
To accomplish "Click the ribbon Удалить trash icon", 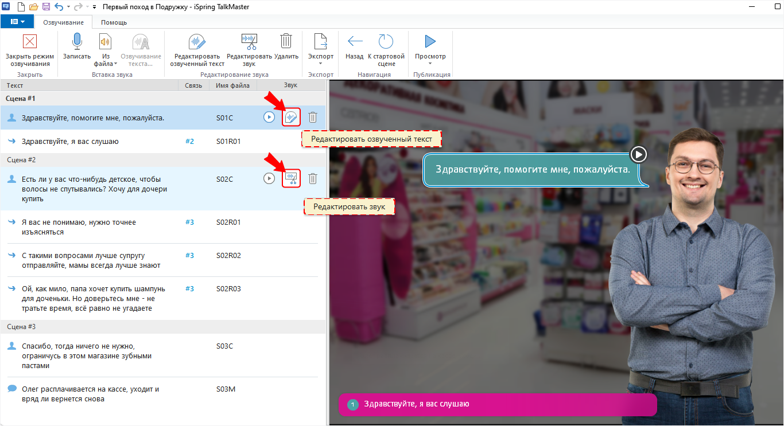I will (x=286, y=47).
